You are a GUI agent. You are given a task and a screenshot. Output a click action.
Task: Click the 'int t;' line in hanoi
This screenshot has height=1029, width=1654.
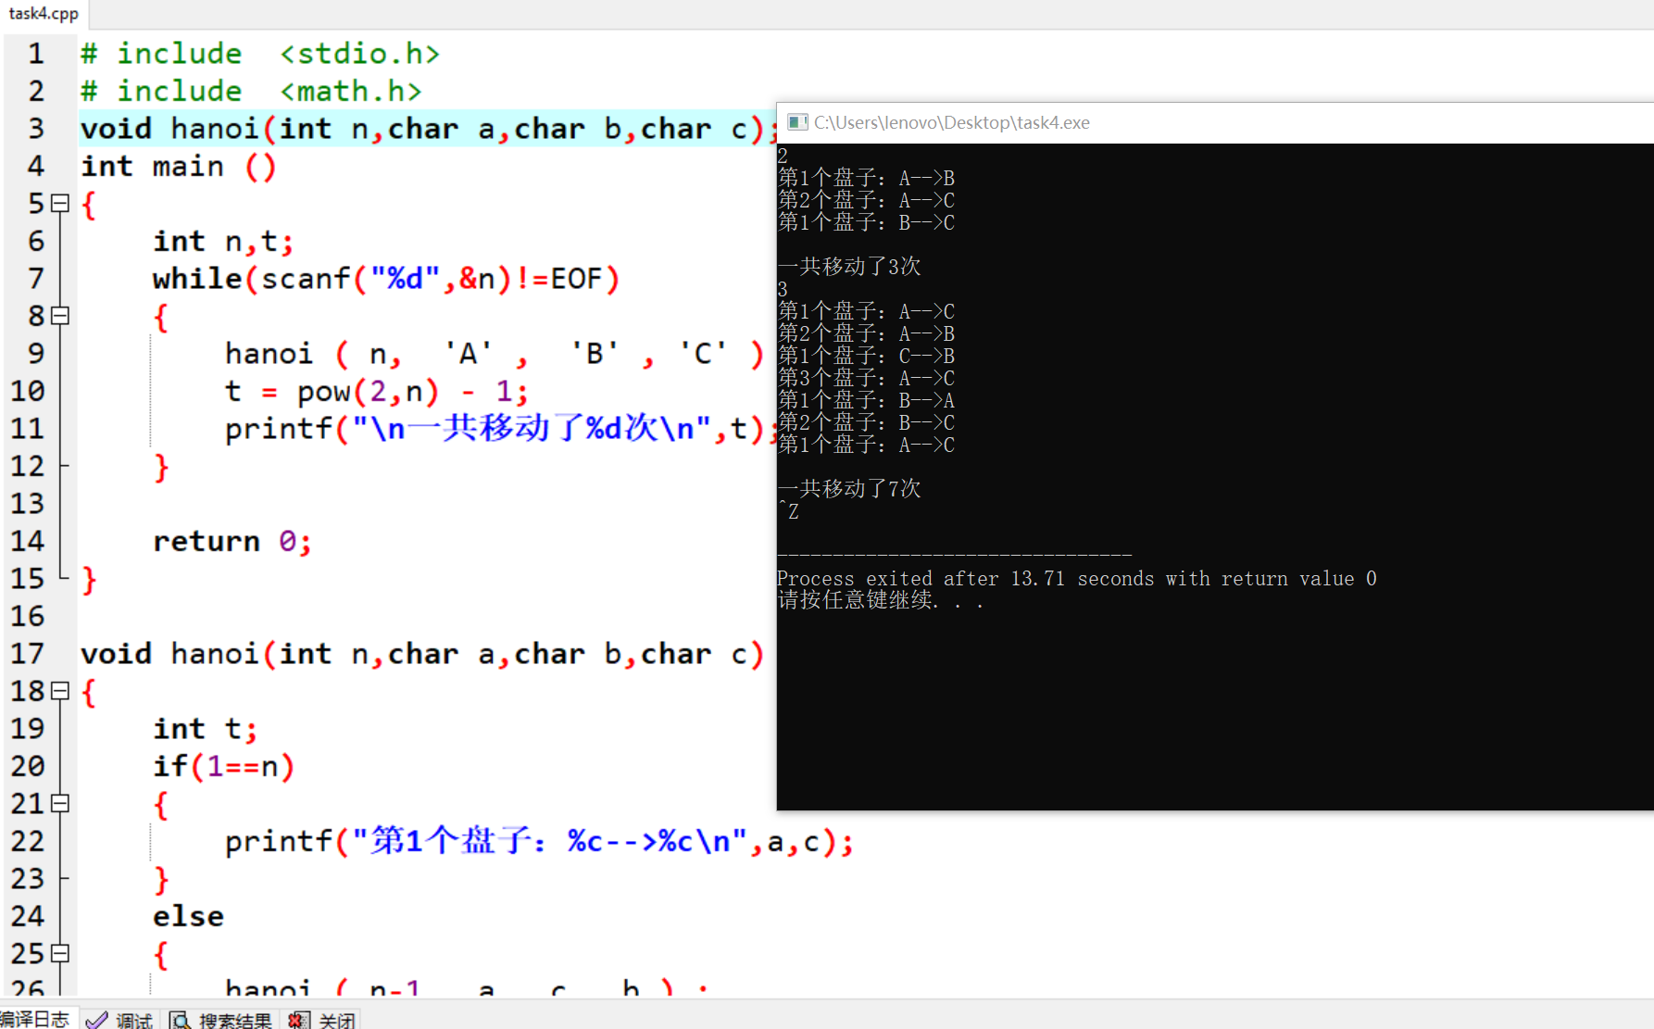pos(205,729)
